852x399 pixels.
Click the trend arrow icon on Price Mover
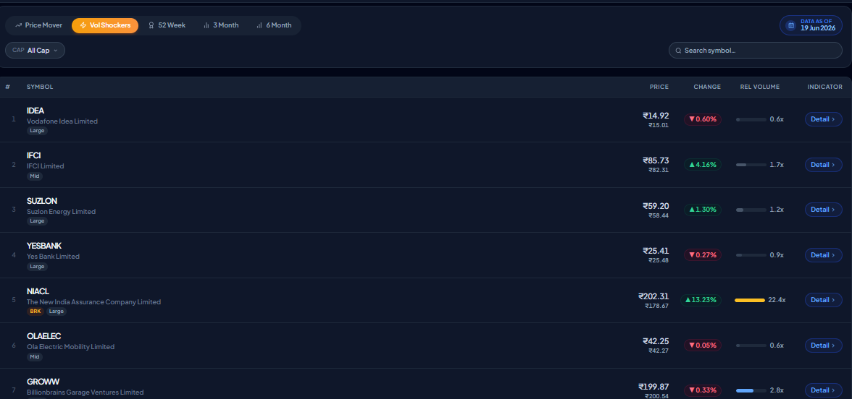pyautogui.click(x=19, y=25)
